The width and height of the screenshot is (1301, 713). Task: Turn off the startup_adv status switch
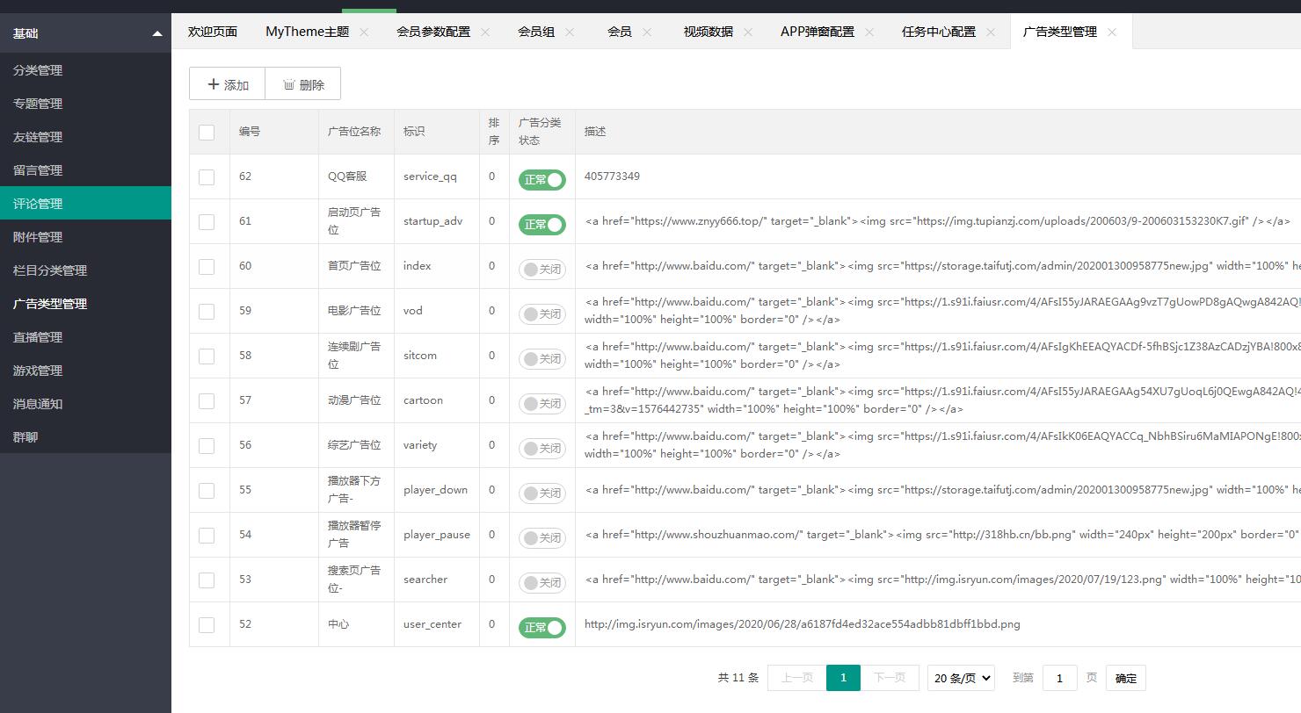pyautogui.click(x=541, y=225)
